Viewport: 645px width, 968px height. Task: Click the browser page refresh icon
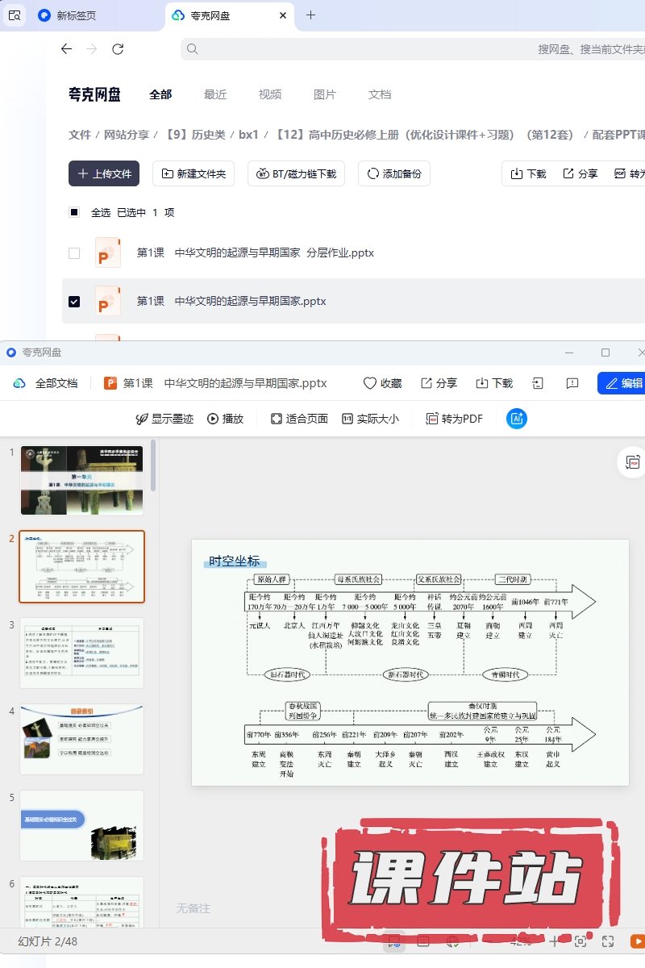click(x=118, y=49)
